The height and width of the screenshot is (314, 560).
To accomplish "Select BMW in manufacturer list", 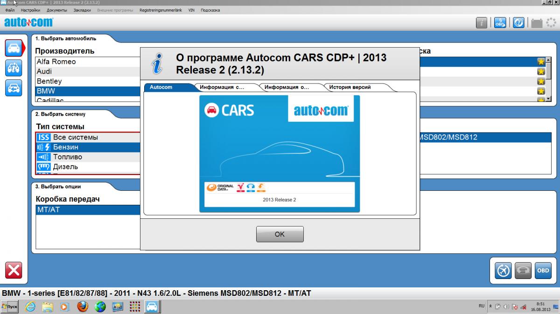I will (88, 91).
